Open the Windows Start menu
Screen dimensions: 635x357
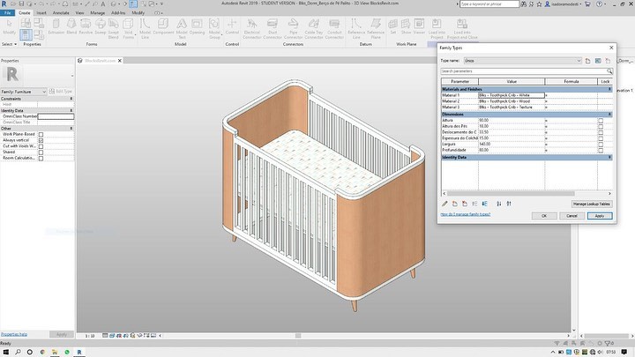(6, 352)
